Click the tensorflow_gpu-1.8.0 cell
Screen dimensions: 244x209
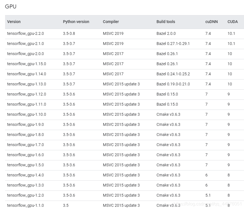26,135
